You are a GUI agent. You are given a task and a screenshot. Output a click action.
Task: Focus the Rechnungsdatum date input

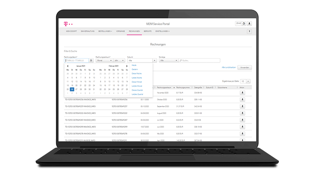76,61
